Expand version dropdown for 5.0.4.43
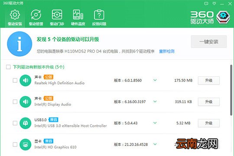The height and width of the screenshot is (156, 234). 155,123
